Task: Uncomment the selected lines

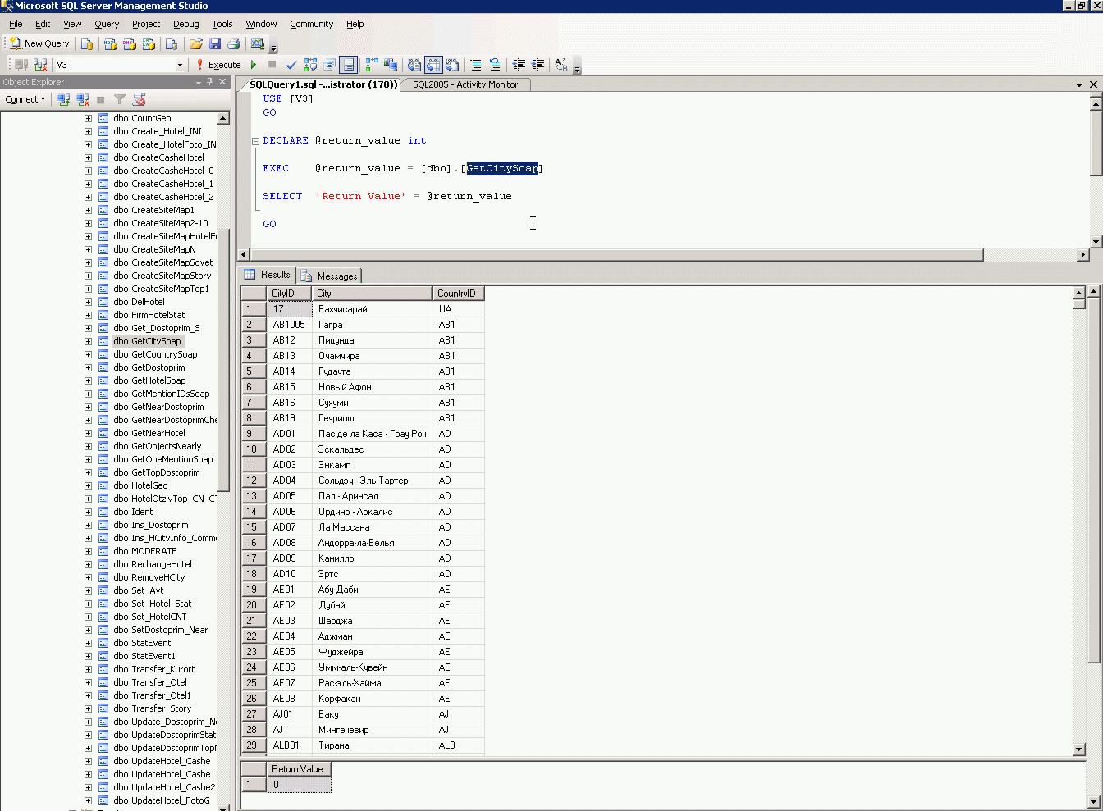Action: 495,65
